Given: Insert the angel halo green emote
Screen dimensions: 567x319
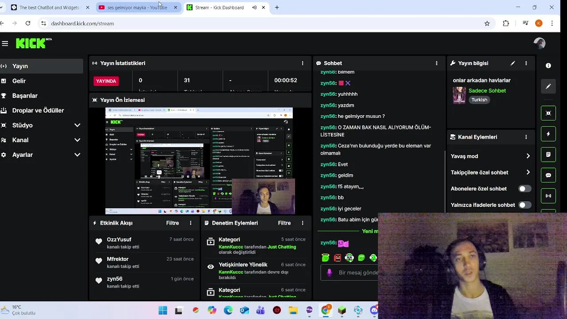Looking at the screenshot, I should pos(326,258).
